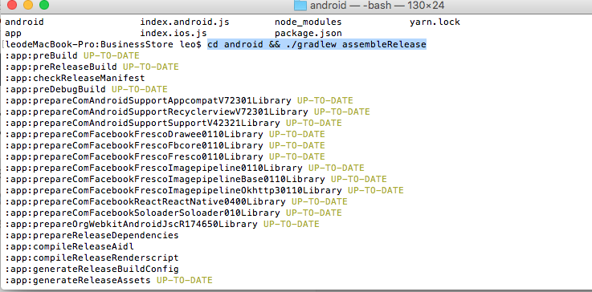Click the red close window button
Image resolution: width=592 pixels, height=292 pixels.
click(13, 5)
